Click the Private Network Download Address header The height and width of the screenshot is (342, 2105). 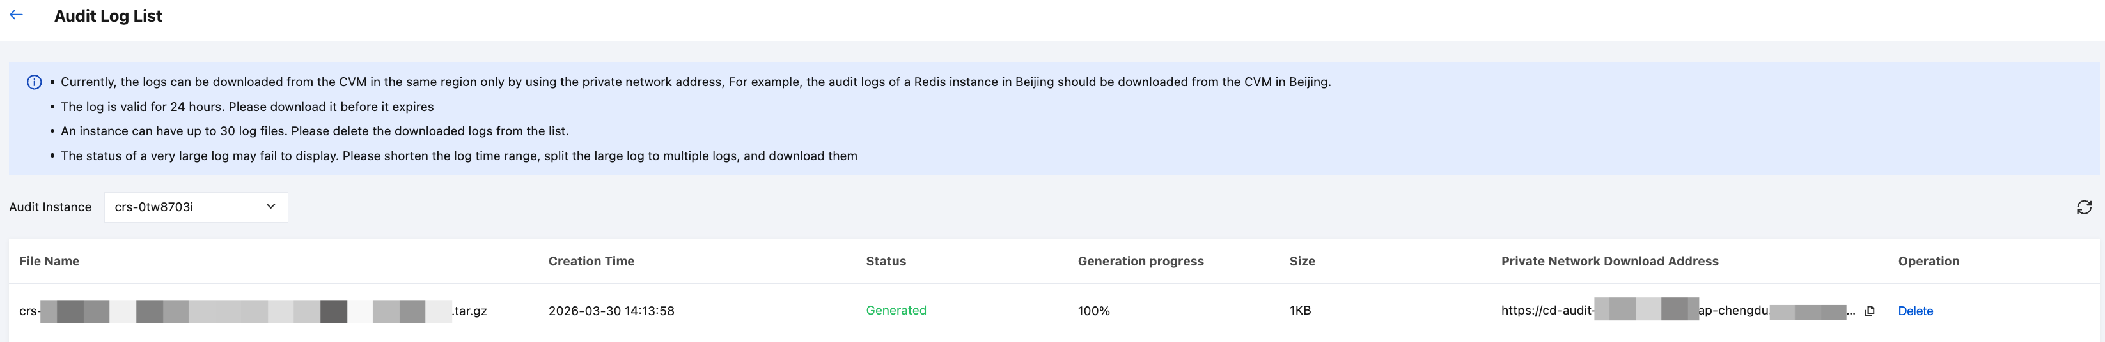(x=1609, y=261)
